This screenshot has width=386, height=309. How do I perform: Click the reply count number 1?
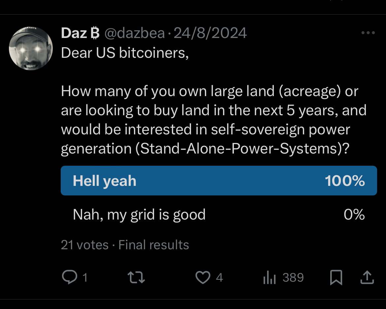tap(85, 278)
